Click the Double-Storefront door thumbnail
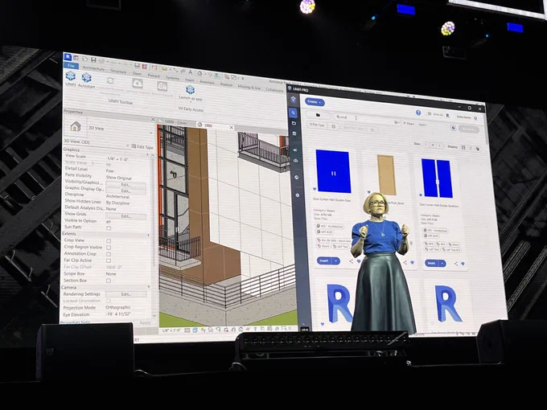The height and width of the screenshot is (410, 547). 437,178
